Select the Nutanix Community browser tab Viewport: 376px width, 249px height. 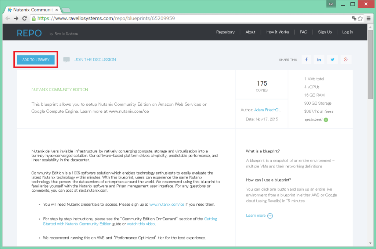pyautogui.click(x=33, y=10)
